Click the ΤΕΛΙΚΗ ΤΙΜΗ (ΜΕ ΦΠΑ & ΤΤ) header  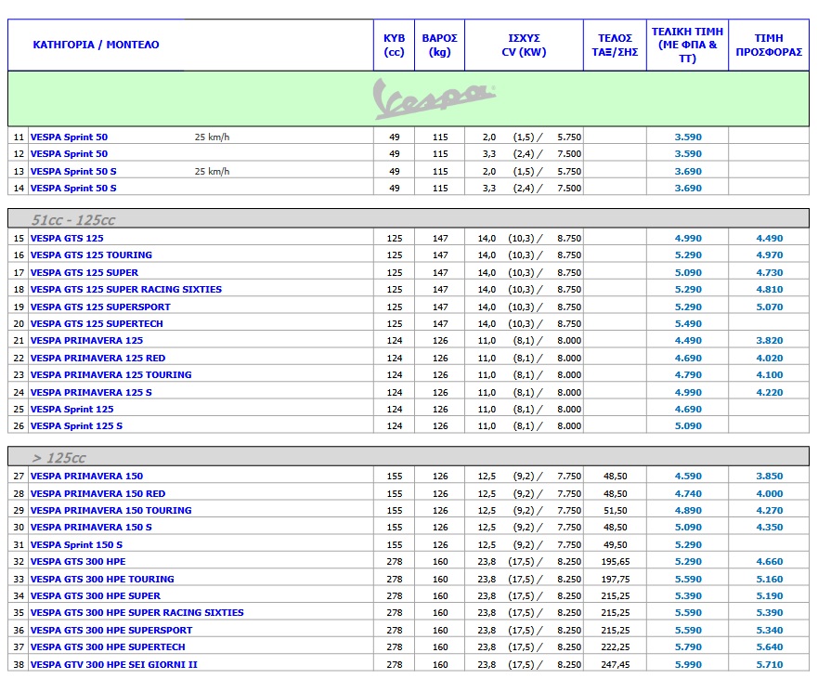688,45
